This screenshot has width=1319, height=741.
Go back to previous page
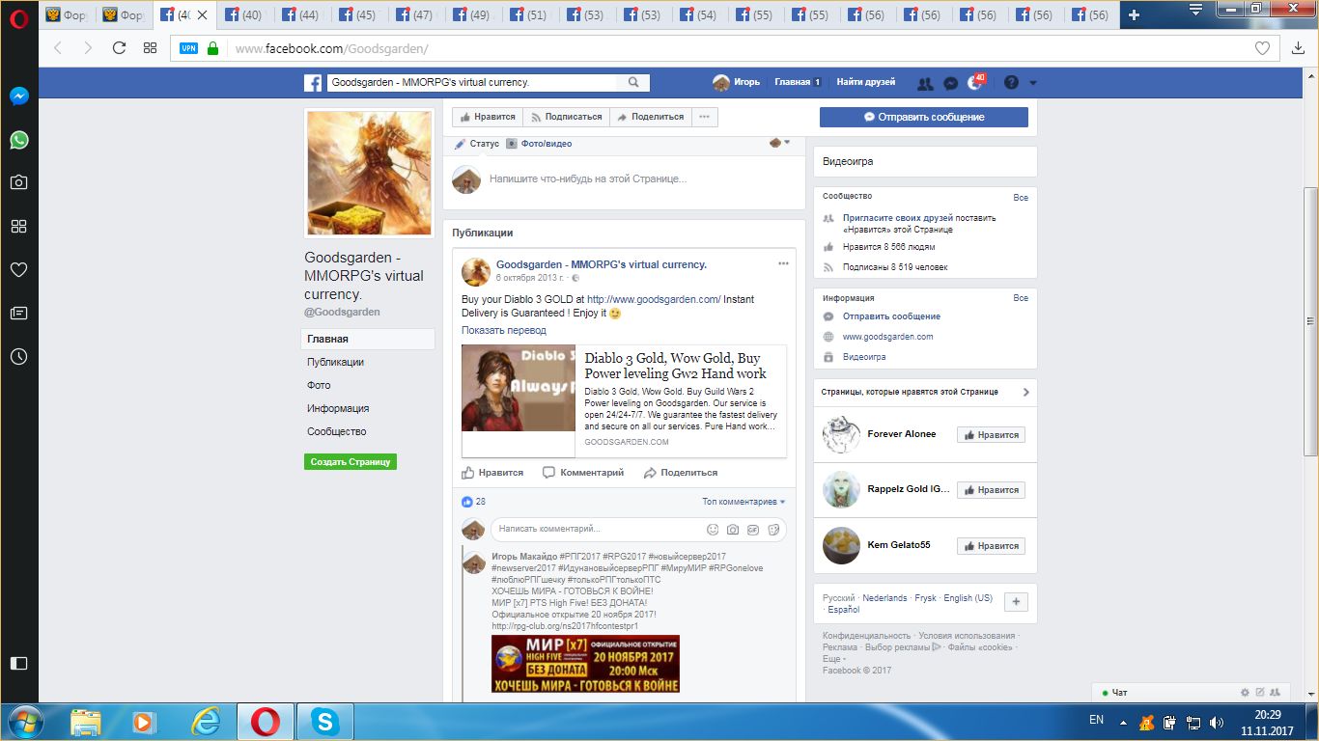pos(58,48)
